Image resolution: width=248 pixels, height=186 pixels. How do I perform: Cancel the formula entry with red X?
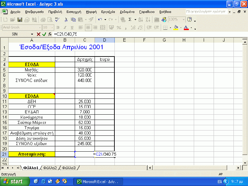pos(38,34)
